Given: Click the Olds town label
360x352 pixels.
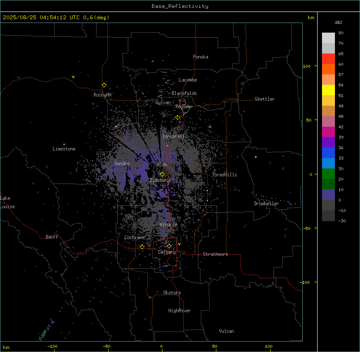Looking at the screenshot, I should click(x=162, y=165).
